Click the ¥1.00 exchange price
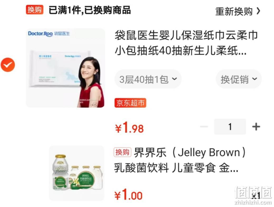The width and height of the screenshot is (274, 207). [128, 194]
